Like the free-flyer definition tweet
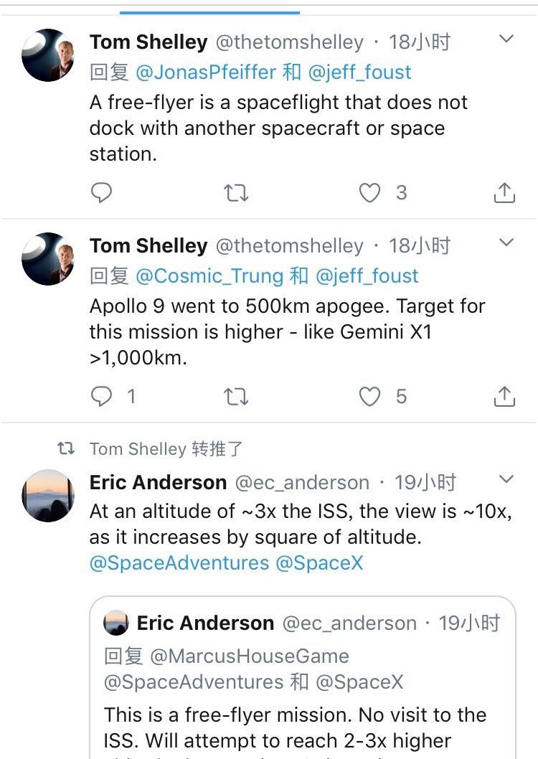 369,192
